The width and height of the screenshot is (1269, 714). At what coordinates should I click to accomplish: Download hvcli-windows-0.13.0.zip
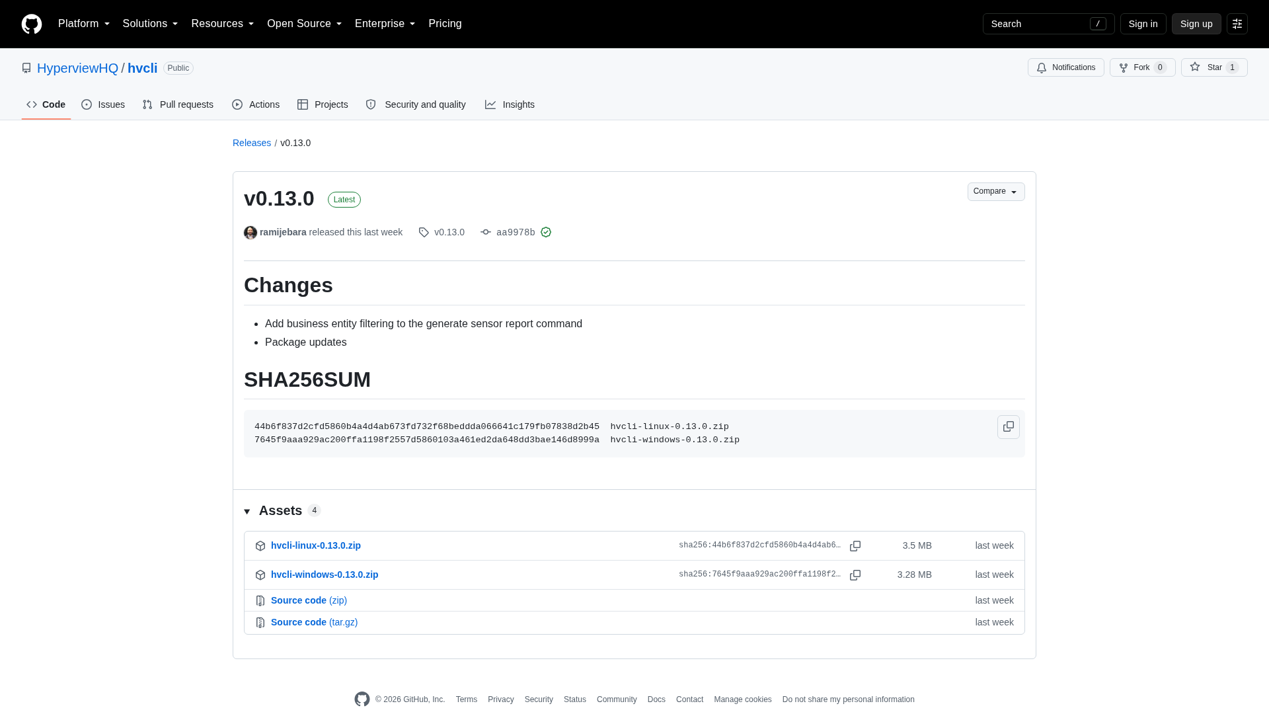click(325, 575)
